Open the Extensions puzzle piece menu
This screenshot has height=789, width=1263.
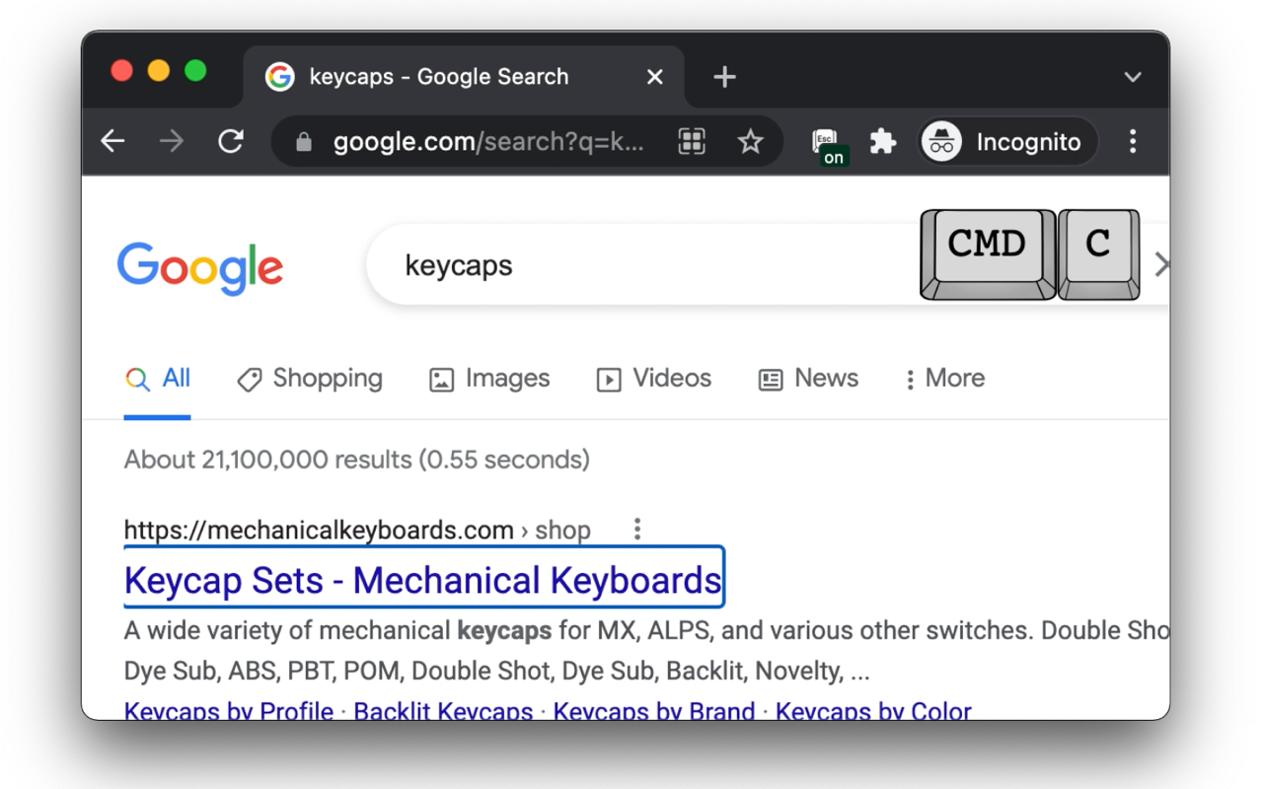click(882, 142)
